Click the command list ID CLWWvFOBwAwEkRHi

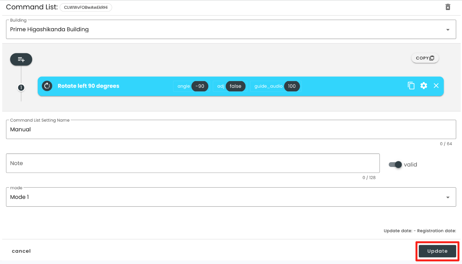click(x=86, y=7)
